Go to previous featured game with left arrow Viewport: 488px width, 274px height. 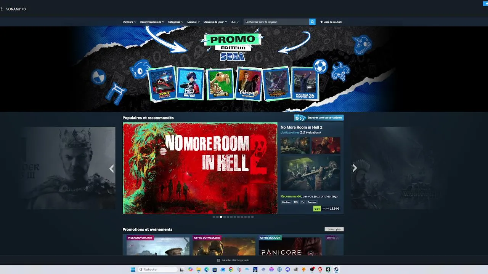(111, 169)
